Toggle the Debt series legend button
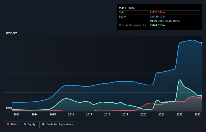 (12, 124)
